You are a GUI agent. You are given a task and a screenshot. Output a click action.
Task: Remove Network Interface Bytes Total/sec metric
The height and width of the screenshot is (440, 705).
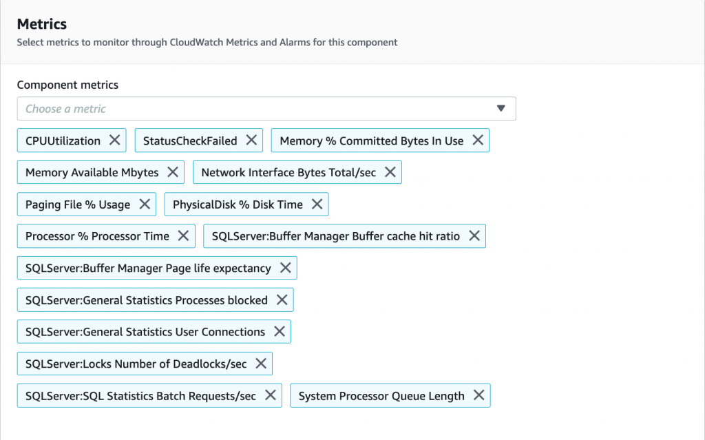(x=389, y=172)
